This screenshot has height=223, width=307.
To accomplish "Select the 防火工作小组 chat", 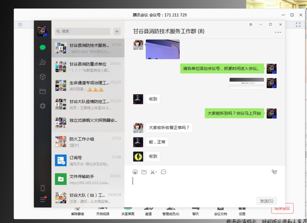I will (88, 142).
